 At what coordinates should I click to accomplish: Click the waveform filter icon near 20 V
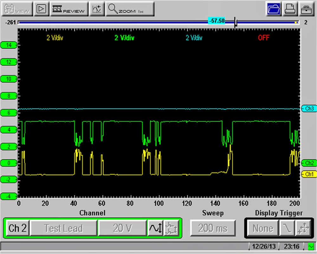click(155, 228)
